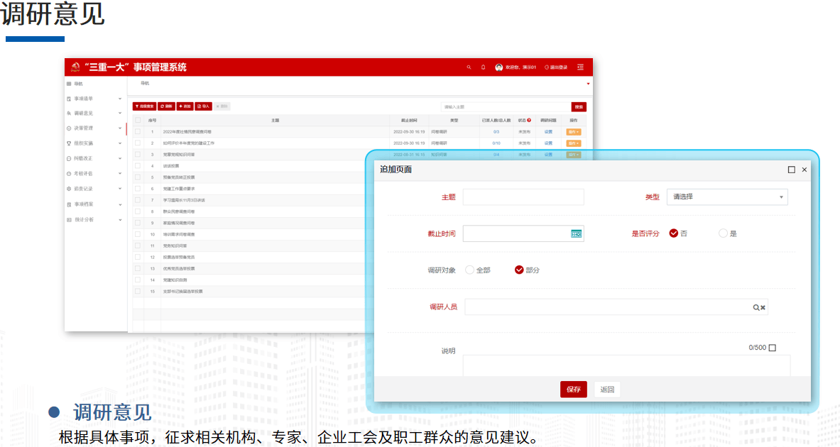Choose 部分 for 调研对象
This screenshot has width=840, height=447.
pyautogui.click(x=519, y=270)
